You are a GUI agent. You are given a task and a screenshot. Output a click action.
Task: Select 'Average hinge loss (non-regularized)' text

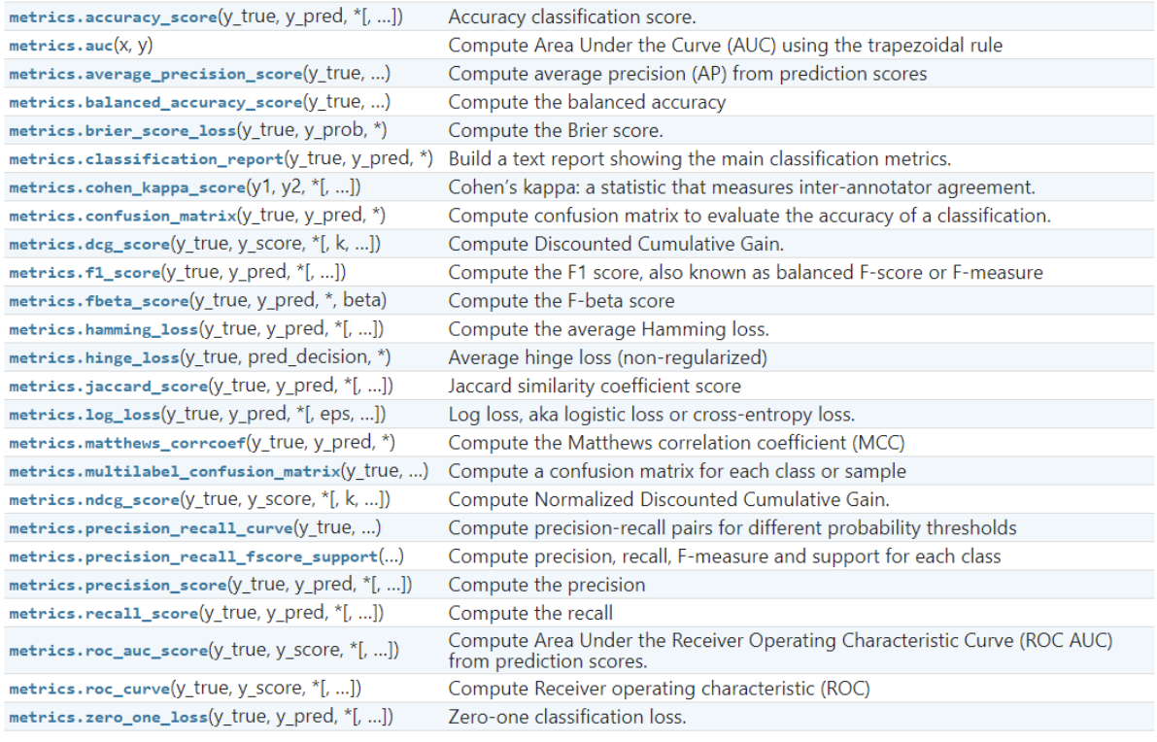coord(608,357)
